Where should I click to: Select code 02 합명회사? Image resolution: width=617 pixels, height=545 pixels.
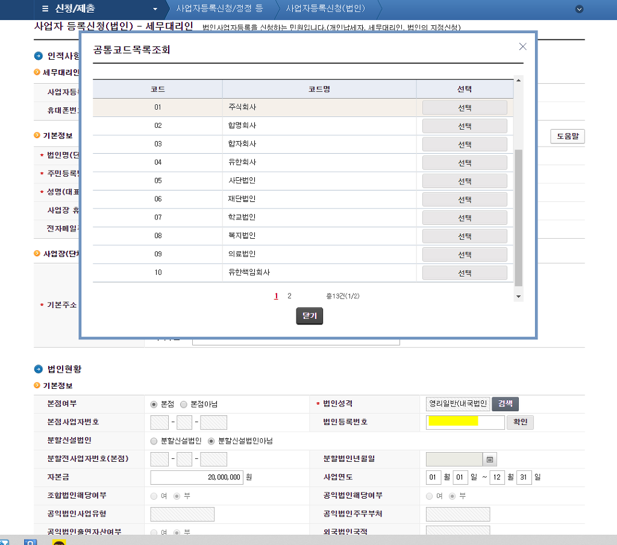pos(465,126)
